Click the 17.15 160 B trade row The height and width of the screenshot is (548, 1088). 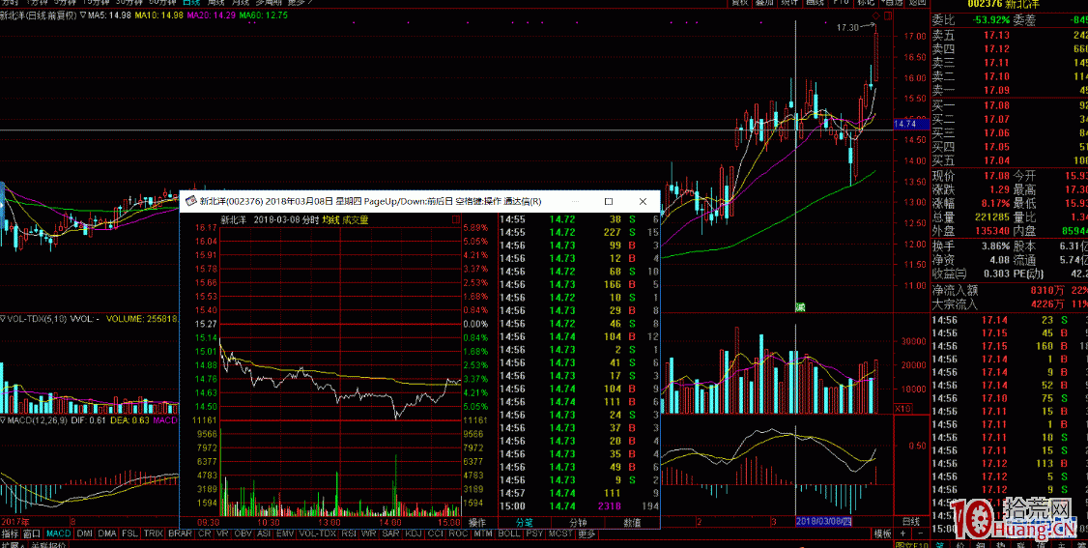click(1009, 345)
